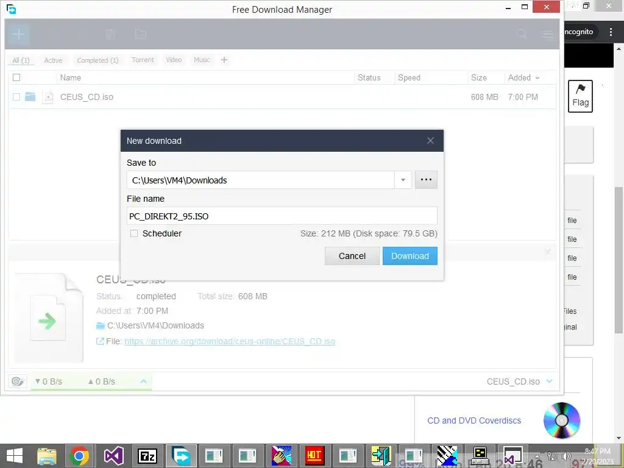Click folder icon beside C:\Users\VM4\Downloads in details
The height and width of the screenshot is (468, 624).
101,326
